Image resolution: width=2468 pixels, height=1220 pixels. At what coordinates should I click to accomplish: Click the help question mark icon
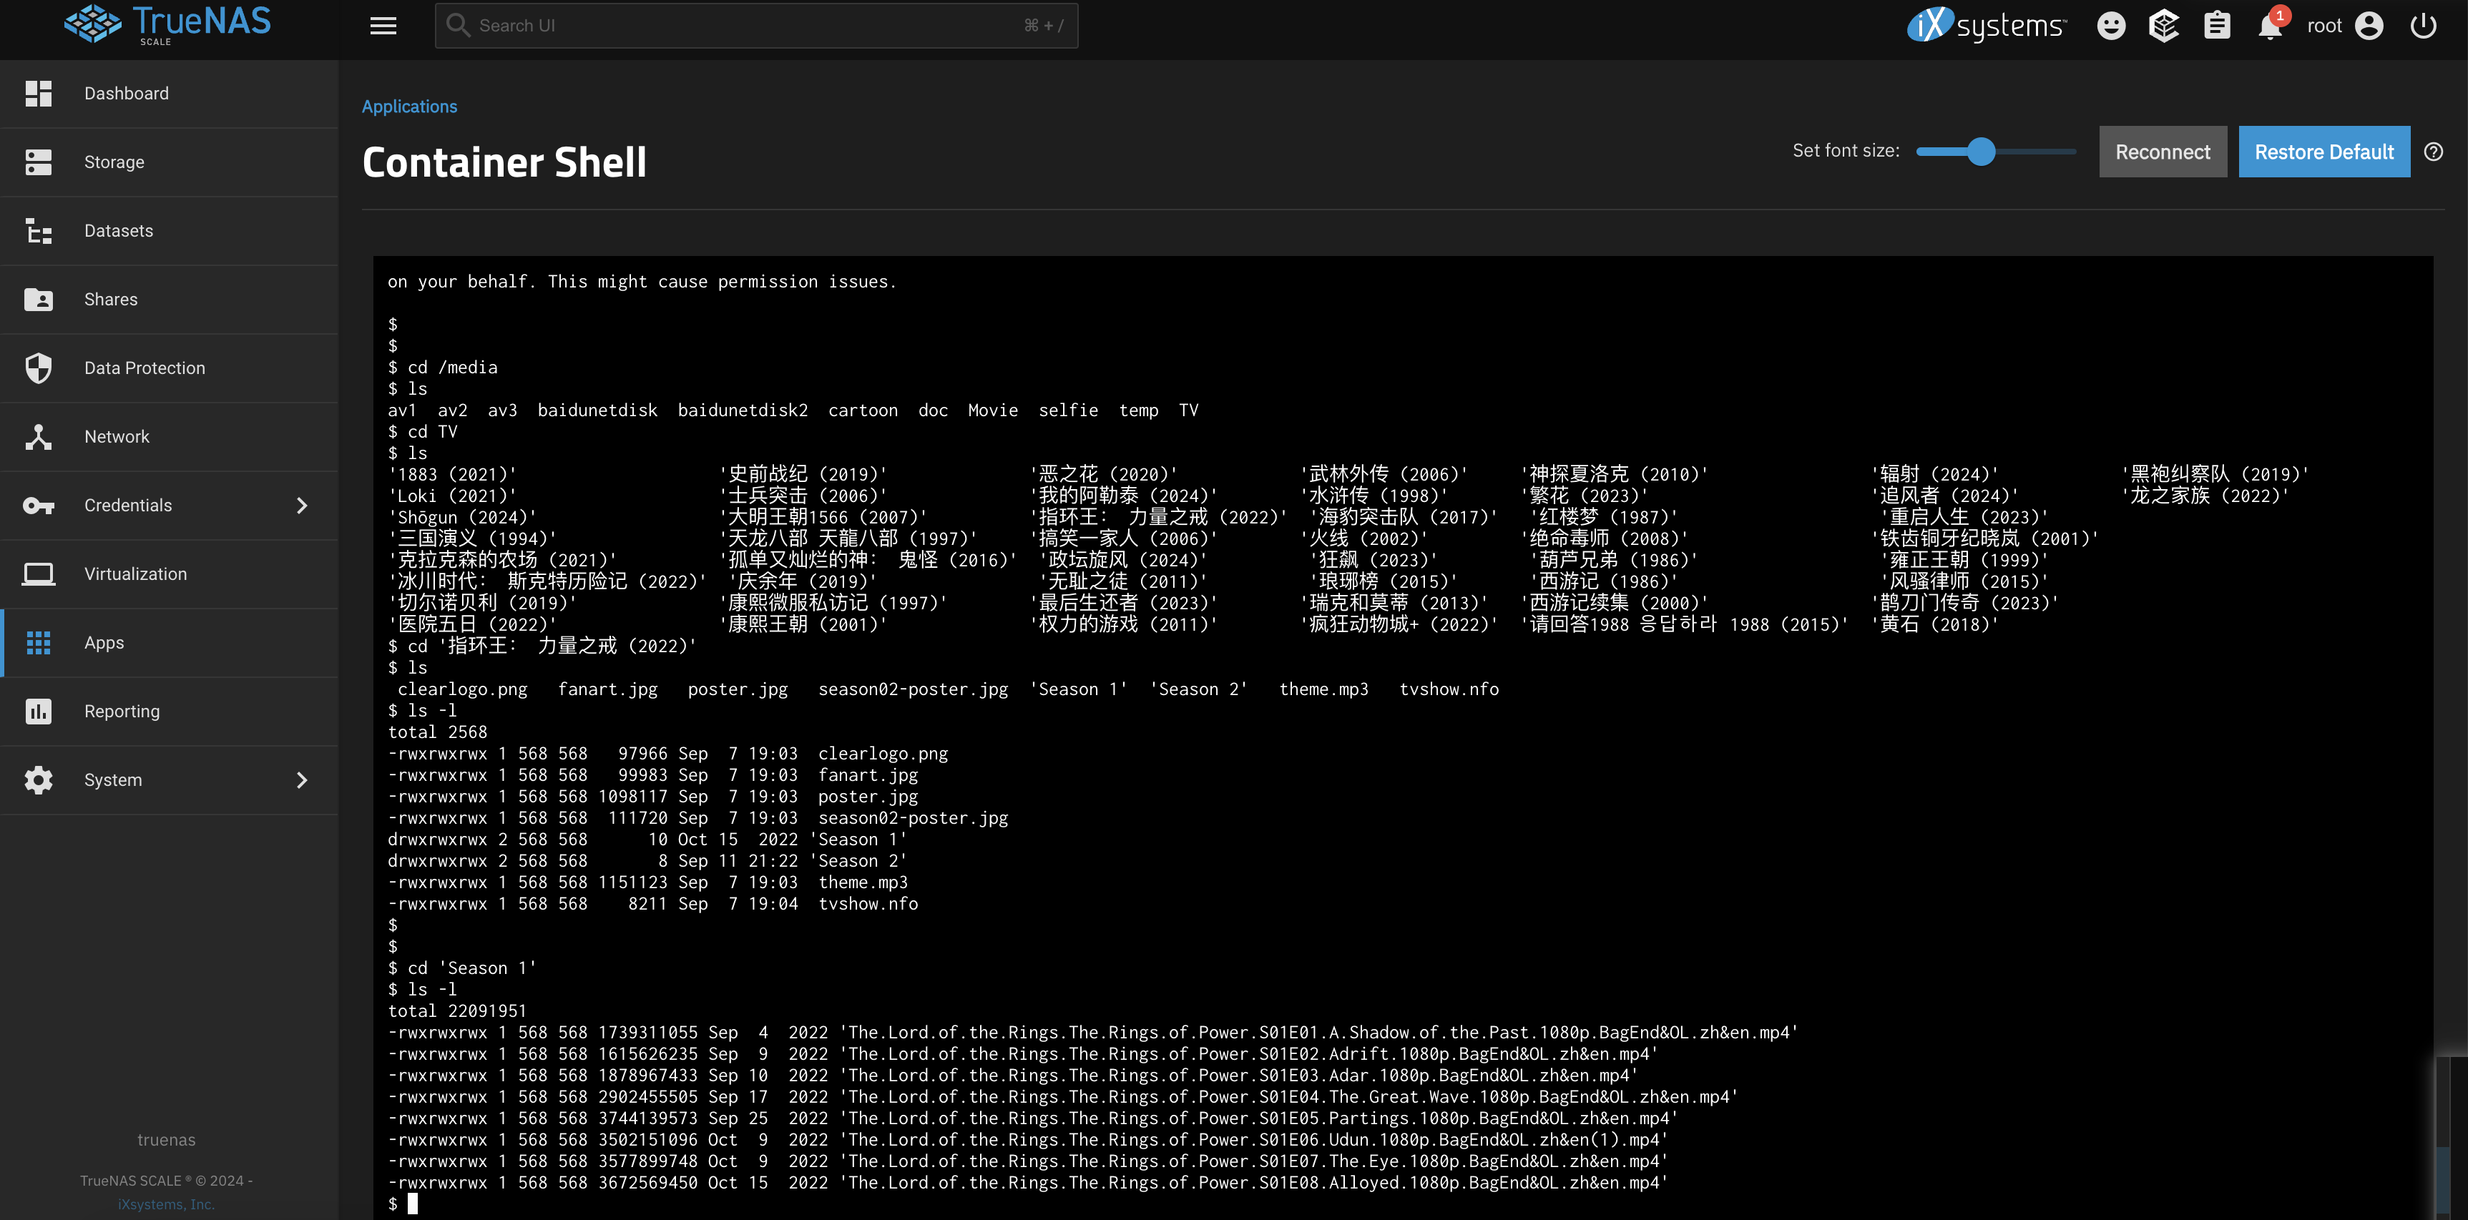(2434, 152)
